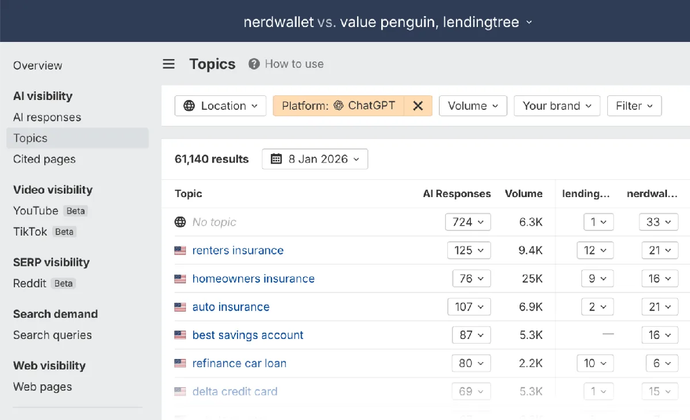Open Search queries in the sidebar

point(52,335)
